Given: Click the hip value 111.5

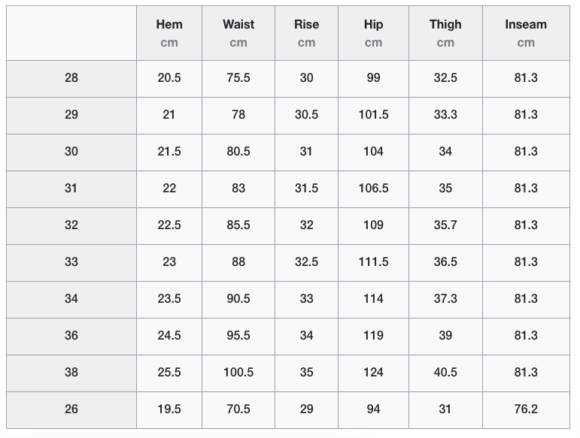Looking at the screenshot, I should point(373,262).
